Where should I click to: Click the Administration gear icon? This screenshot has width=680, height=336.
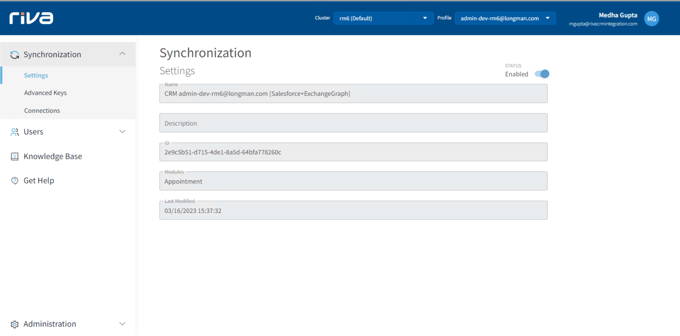15,324
